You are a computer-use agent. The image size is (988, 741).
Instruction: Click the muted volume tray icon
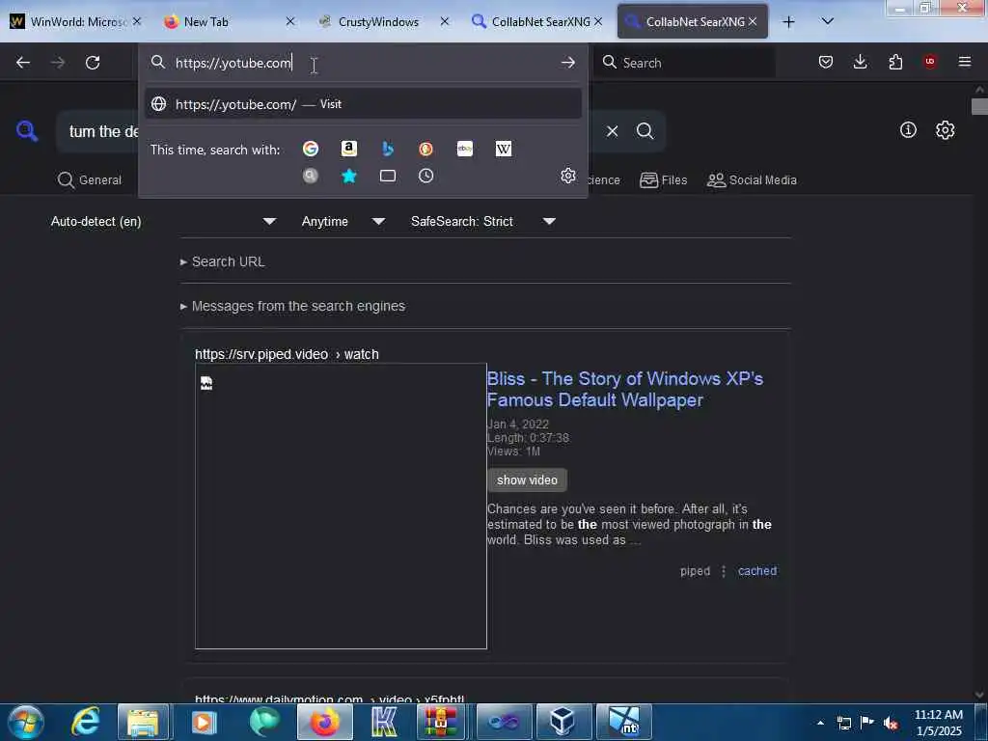point(891,724)
